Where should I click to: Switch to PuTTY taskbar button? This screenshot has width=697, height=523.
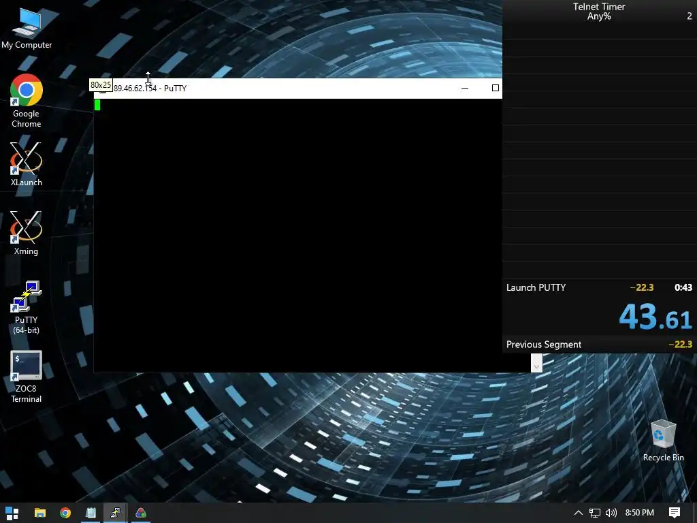pyautogui.click(x=116, y=513)
